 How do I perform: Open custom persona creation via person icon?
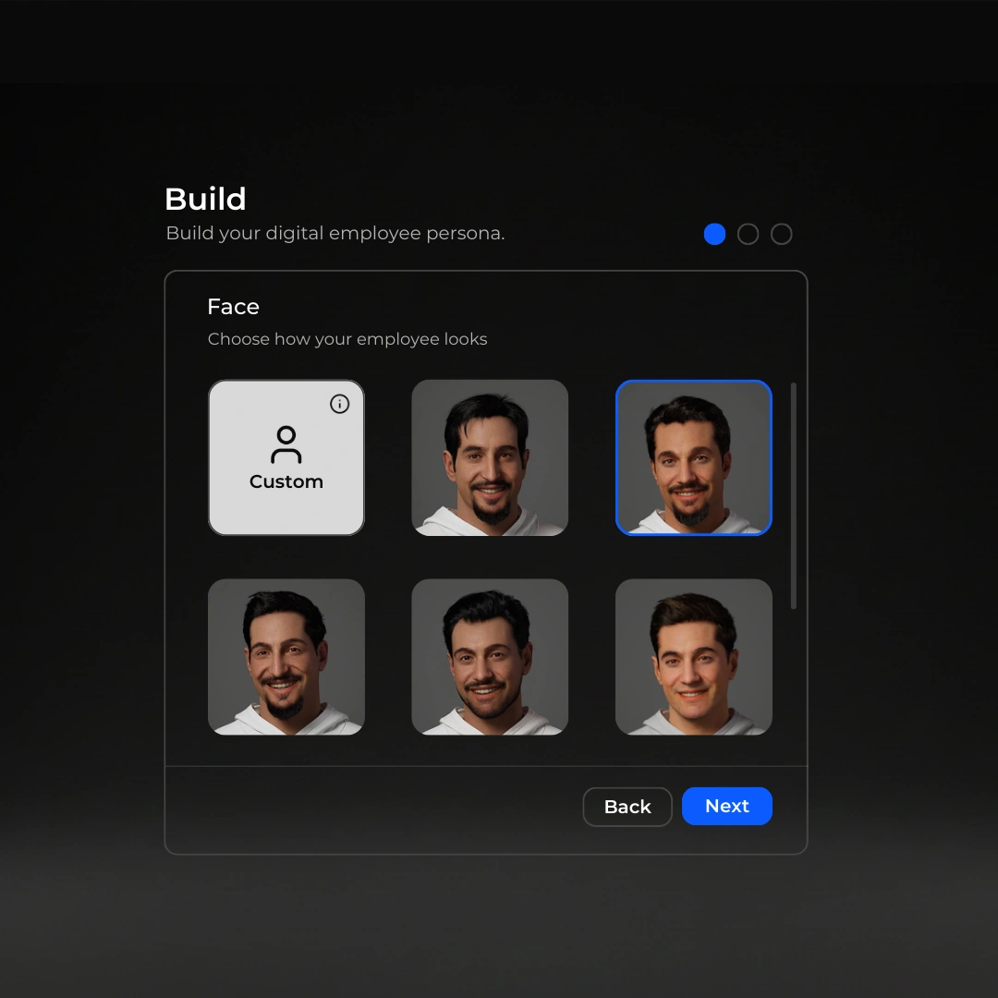[286, 444]
